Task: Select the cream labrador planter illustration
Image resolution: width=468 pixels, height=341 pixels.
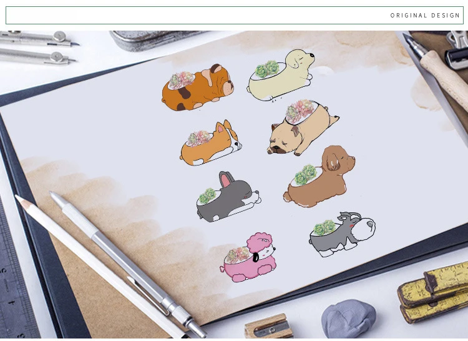Action: 281,75
